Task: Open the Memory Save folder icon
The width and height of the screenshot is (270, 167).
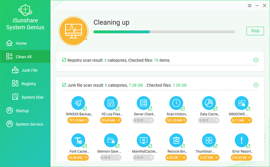Action: click(x=111, y=140)
